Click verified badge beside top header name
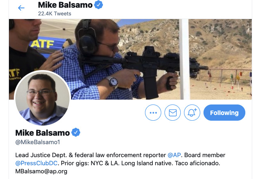This screenshot has height=179, width=264. coord(99,5)
